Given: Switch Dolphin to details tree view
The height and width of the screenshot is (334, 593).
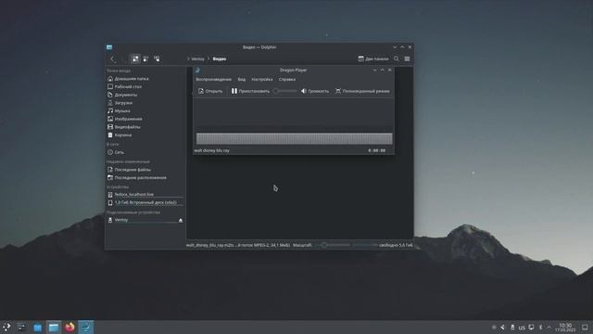Looking at the screenshot, I should (157, 58).
